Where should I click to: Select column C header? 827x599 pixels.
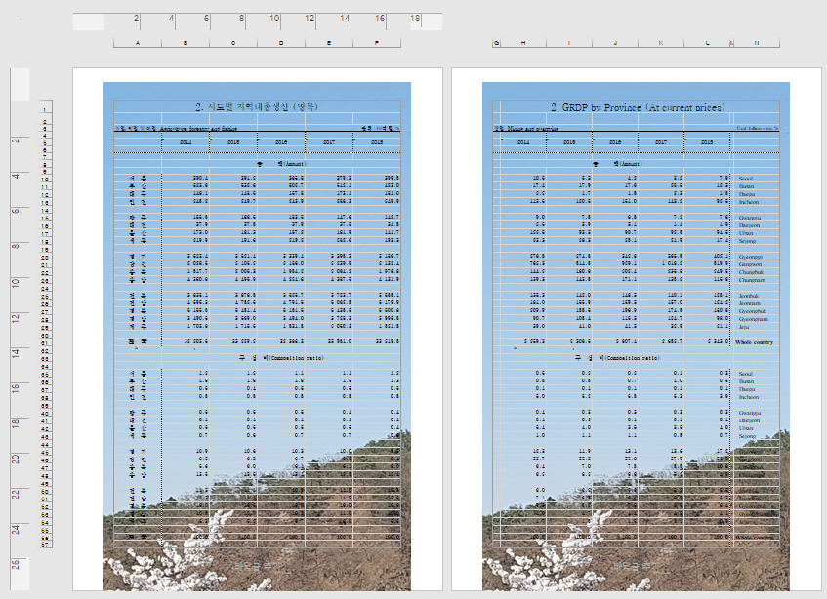coord(233,43)
